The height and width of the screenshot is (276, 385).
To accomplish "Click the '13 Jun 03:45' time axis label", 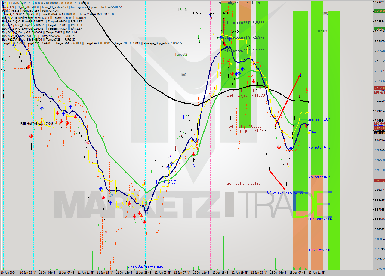I will [x=278, y=273].
